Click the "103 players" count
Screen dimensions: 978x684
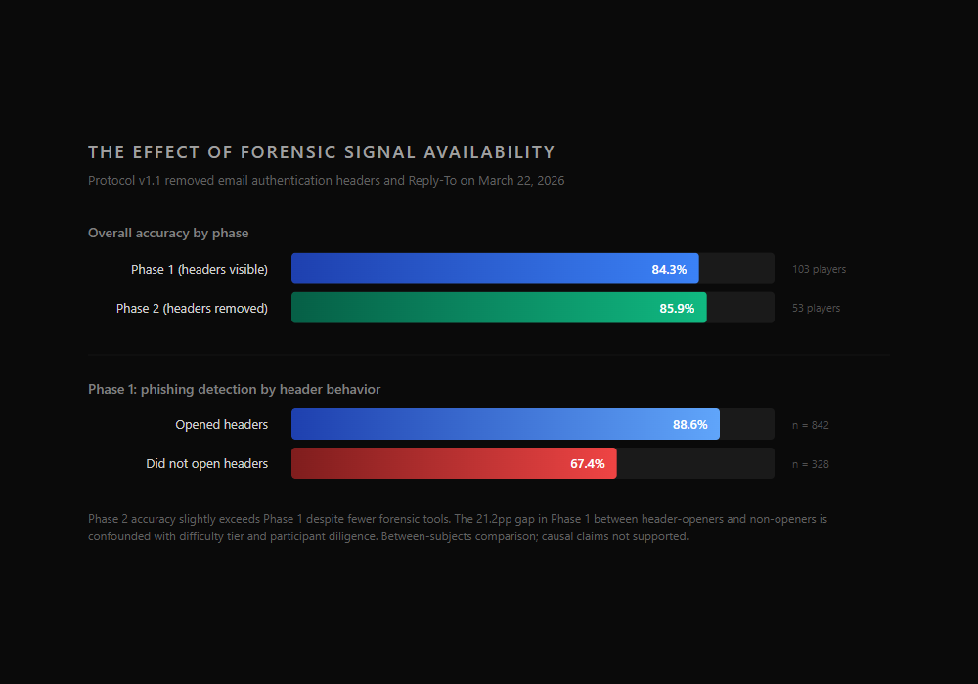[819, 269]
